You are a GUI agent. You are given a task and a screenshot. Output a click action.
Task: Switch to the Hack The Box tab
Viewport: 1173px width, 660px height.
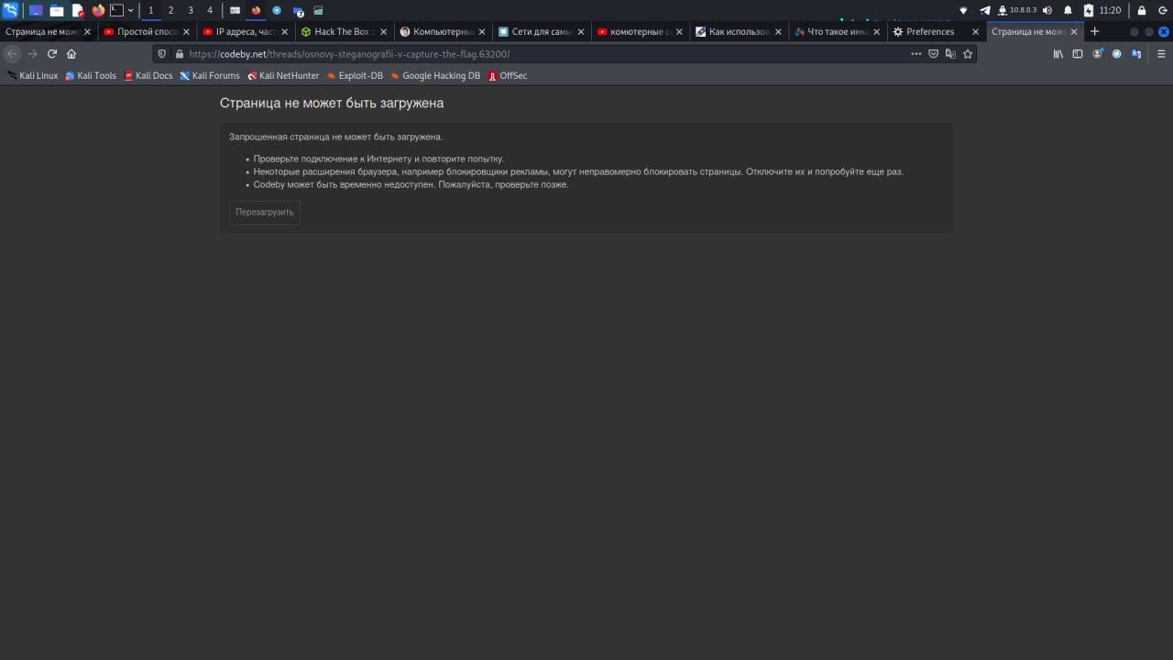pos(344,31)
